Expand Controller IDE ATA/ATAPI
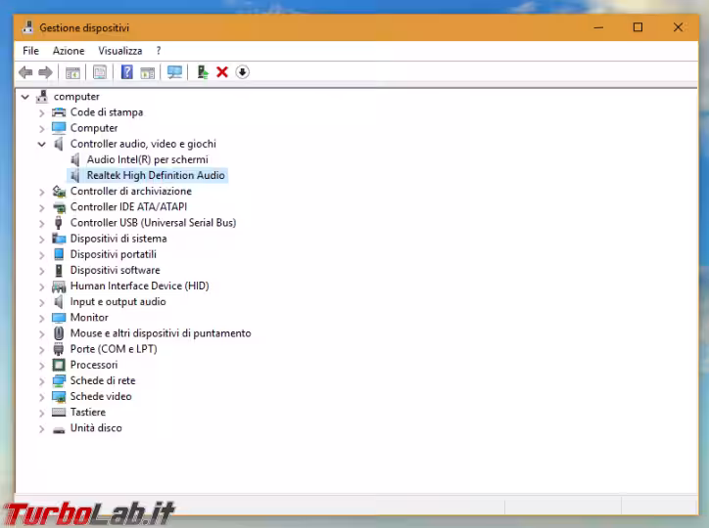Screen dimensions: 709x528 coord(41,207)
